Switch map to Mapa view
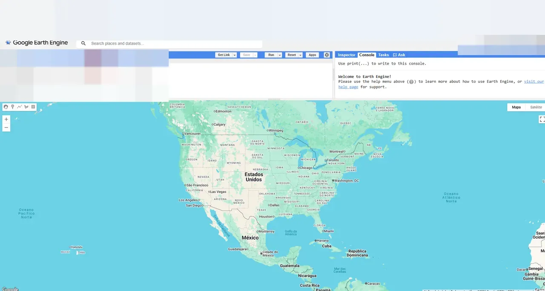 [x=516, y=107]
